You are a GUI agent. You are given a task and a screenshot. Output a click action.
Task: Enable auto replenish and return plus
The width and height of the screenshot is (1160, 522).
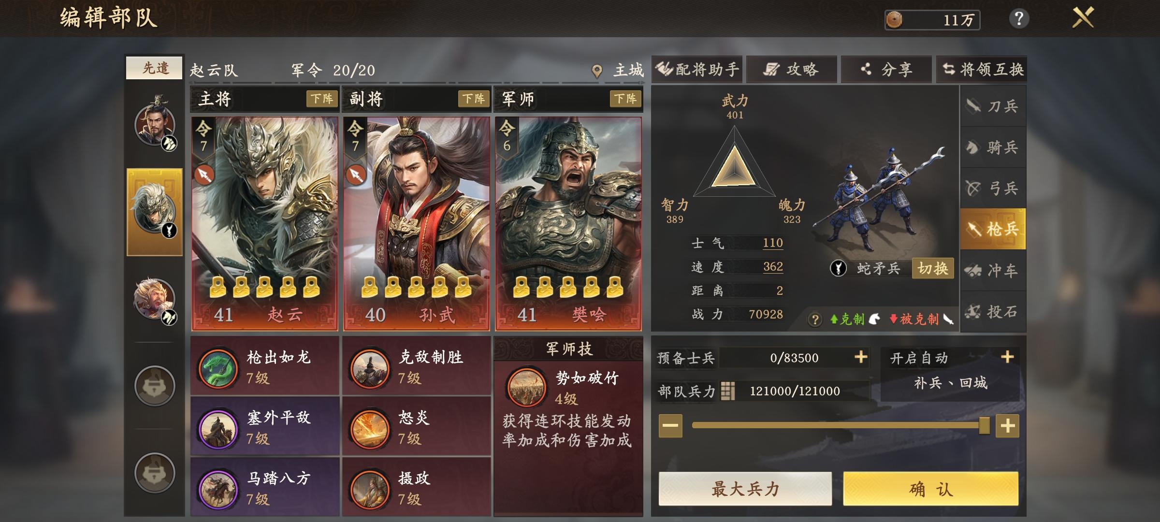point(1007,357)
